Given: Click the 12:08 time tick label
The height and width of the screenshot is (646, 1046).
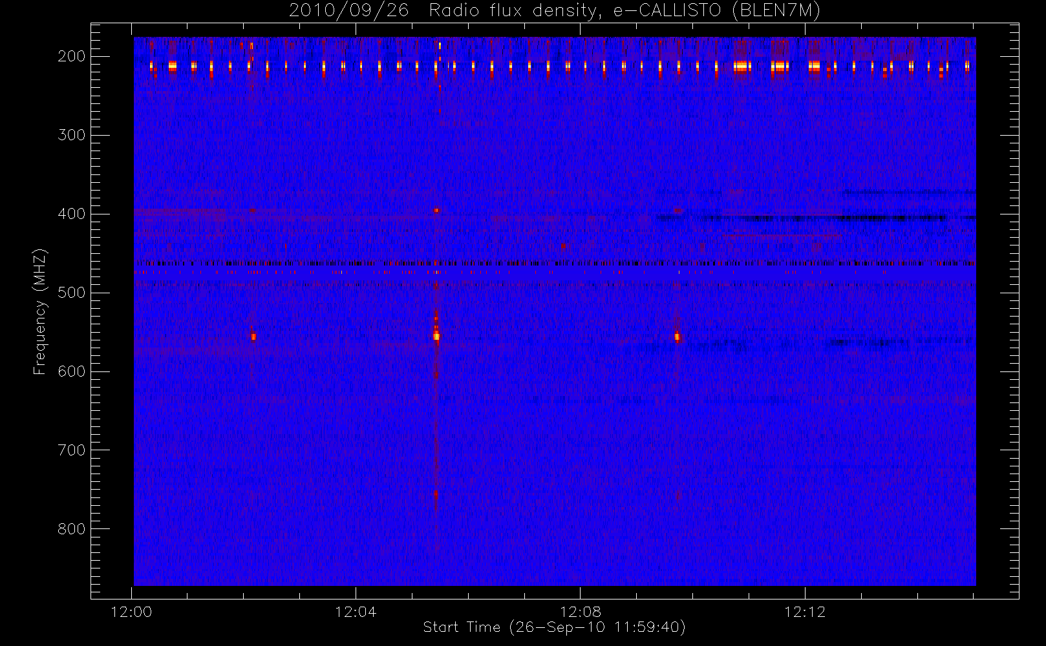Looking at the screenshot, I should (581, 612).
